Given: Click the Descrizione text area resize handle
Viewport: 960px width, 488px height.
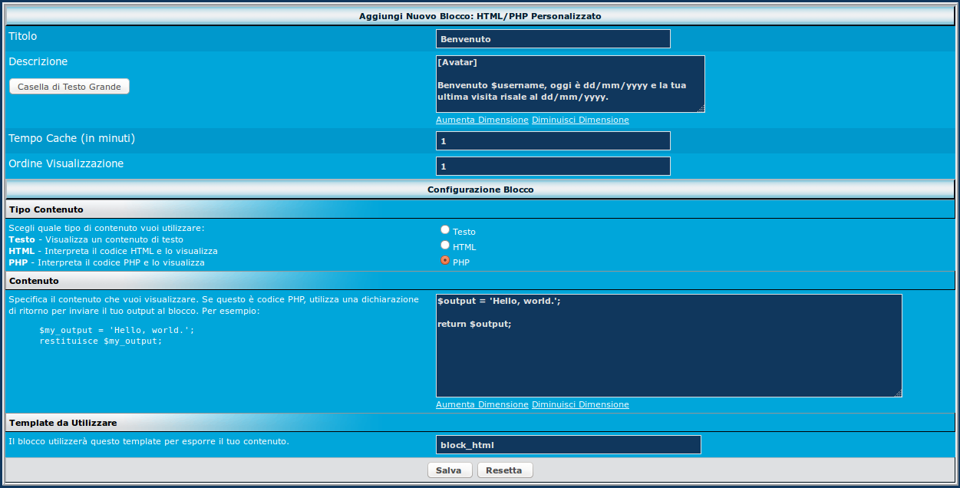Looking at the screenshot, I should pos(701,109).
